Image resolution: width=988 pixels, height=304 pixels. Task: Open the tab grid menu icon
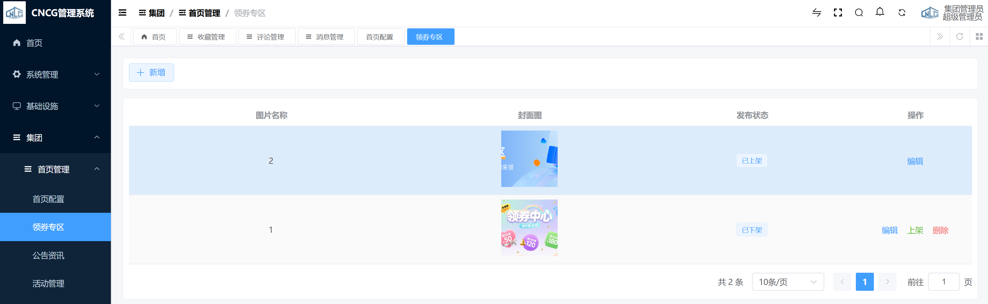click(x=979, y=37)
